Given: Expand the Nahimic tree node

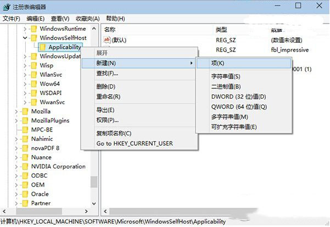Looking at the screenshot, I should tap(16, 139).
